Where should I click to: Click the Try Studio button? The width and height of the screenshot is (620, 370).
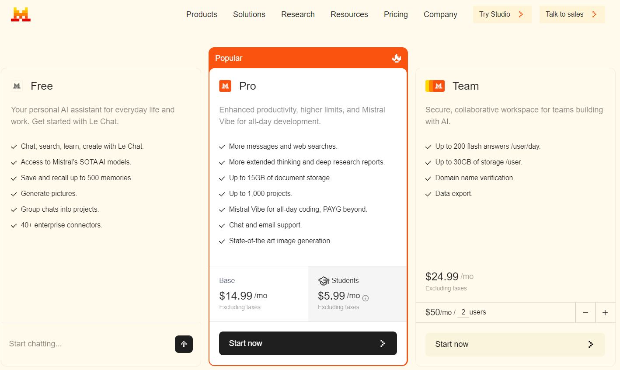pyautogui.click(x=502, y=14)
